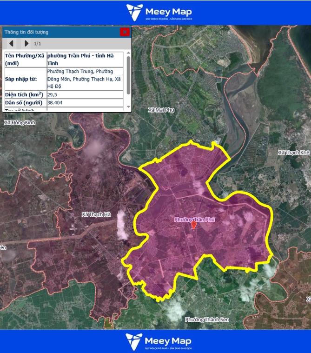Click the Tên Phường/Xã (mới) header cell
The image size is (311, 353).
click(25, 59)
